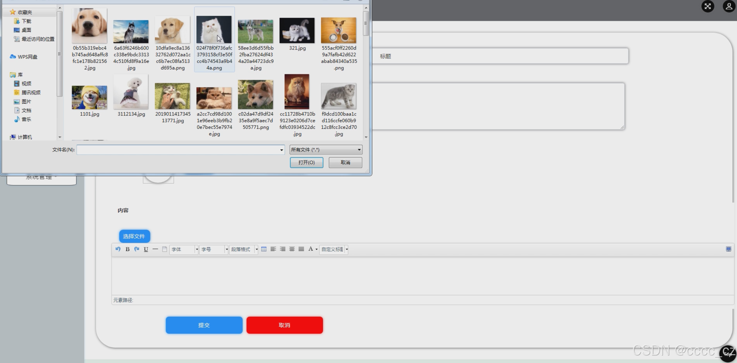Expand the 段落格式 paragraph format dropdown
The image size is (737, 363).
point(243,250)
